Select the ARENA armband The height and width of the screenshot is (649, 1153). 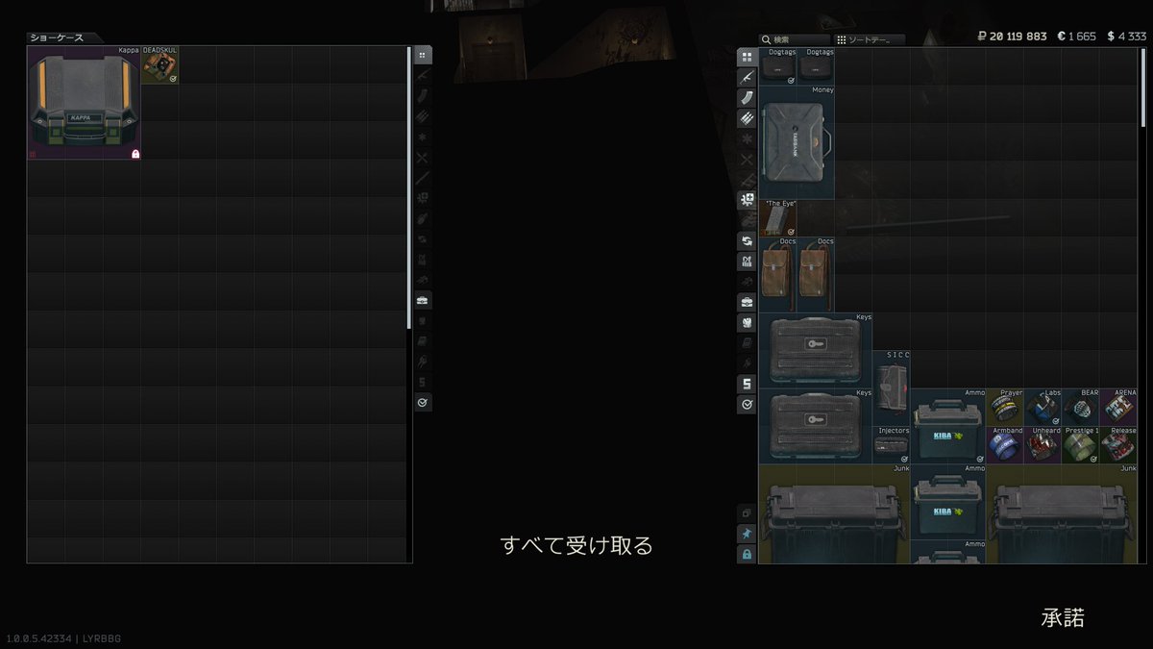pos(1118,408)
